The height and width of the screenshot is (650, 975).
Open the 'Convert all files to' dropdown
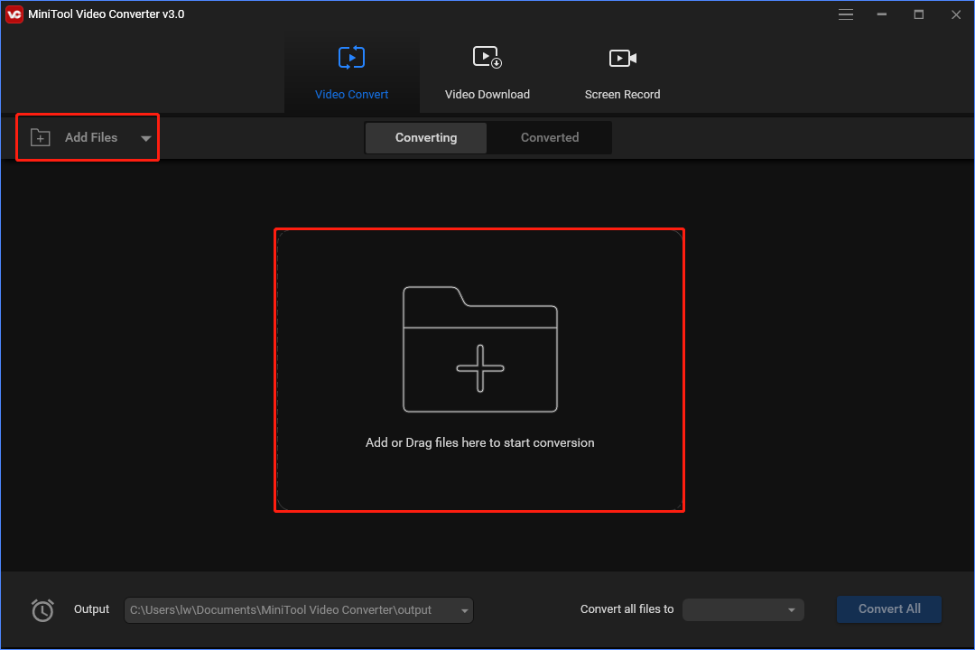click(743, 610)
